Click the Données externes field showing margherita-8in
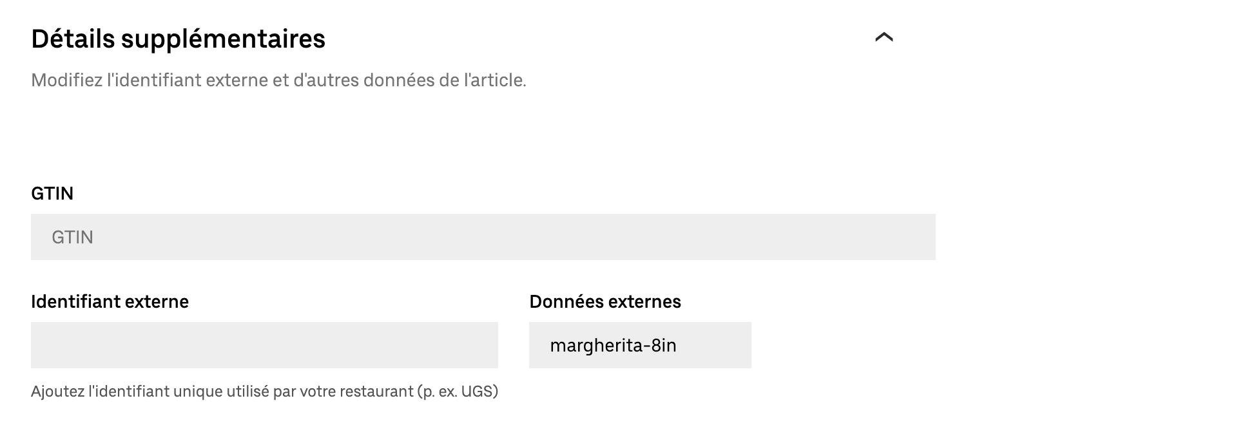 coord(640,345)
